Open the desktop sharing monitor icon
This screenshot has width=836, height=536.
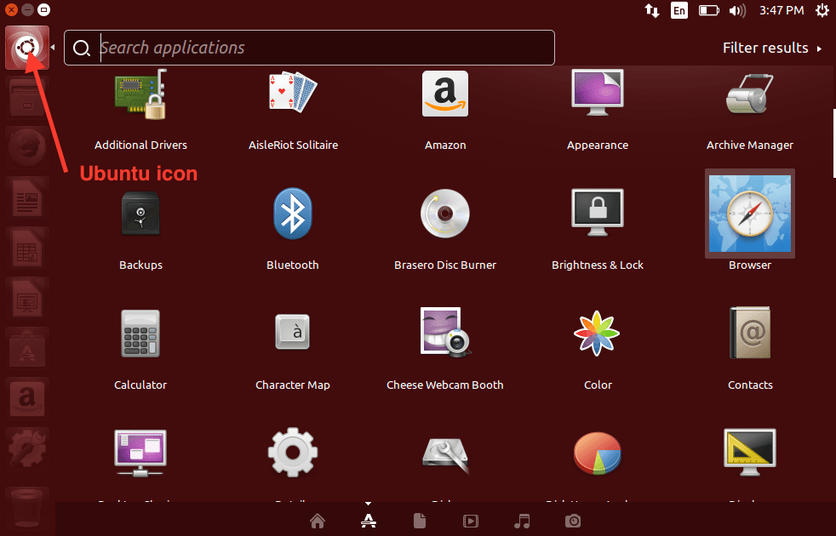pyautogui.click(x=140, y=453)
